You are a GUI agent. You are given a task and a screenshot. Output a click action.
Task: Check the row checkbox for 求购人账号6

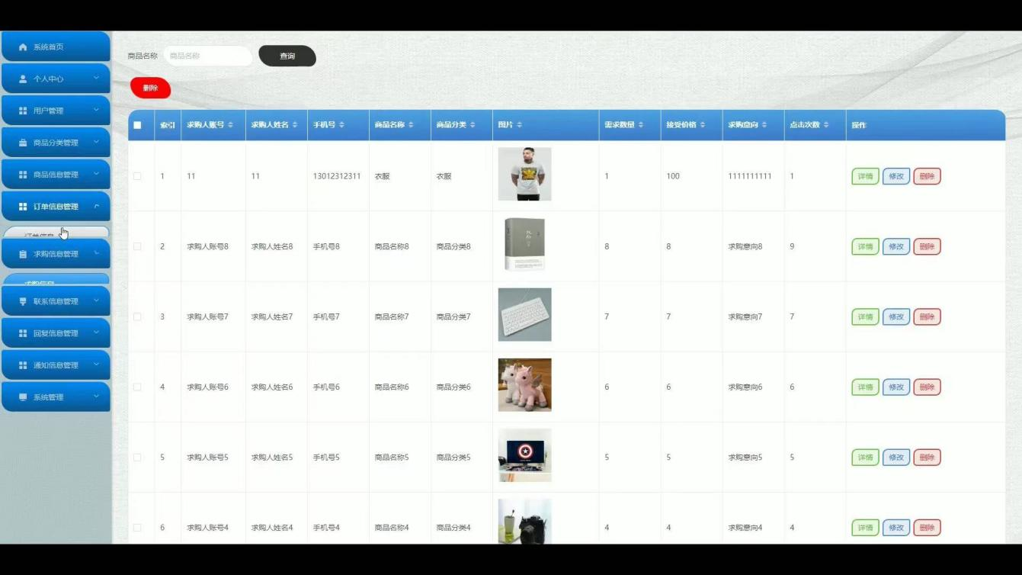click(137, 387)
